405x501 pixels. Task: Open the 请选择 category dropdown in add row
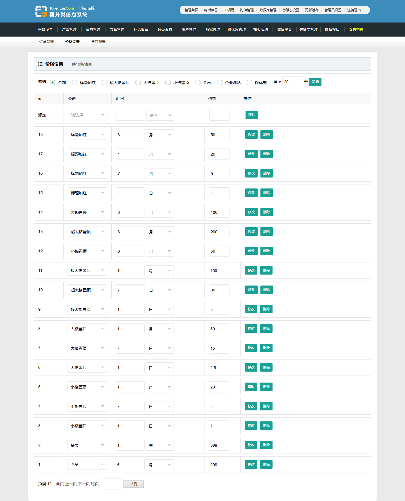(87, 115)
